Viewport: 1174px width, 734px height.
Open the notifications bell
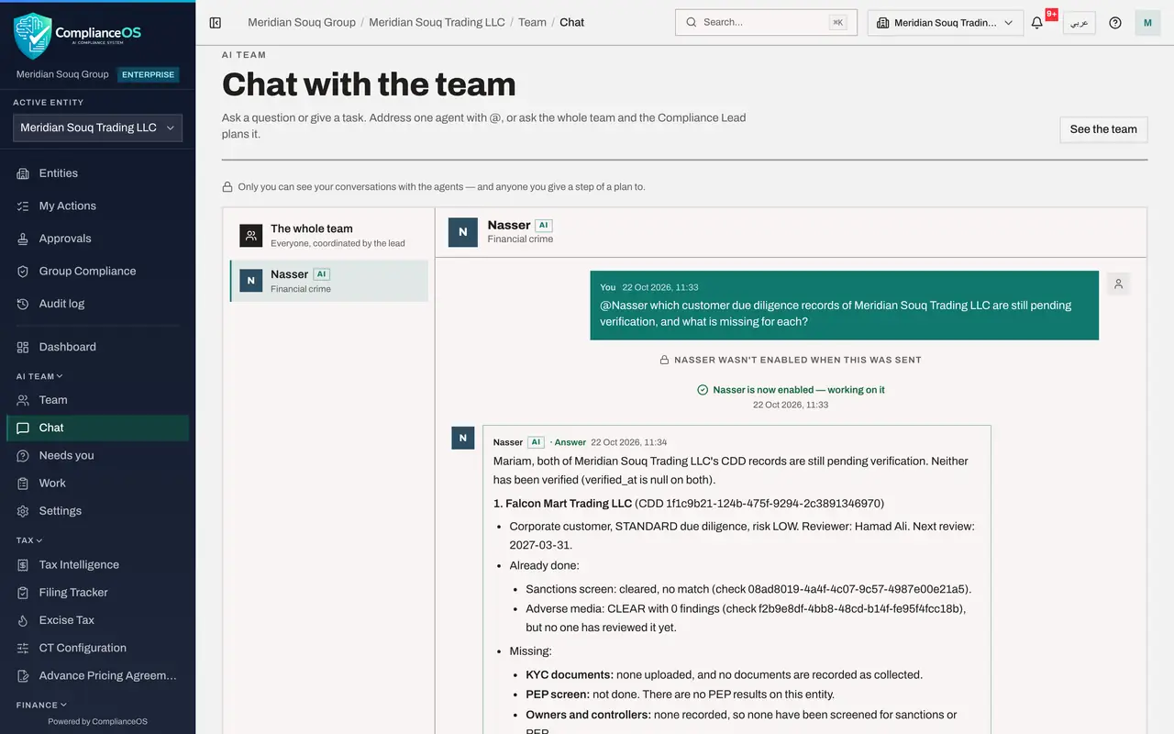coord(1037,23)
